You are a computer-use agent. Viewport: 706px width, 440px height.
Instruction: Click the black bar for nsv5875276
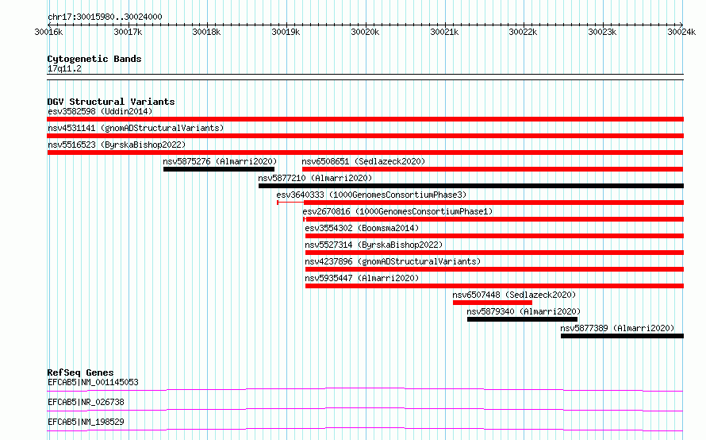point(219,169)
